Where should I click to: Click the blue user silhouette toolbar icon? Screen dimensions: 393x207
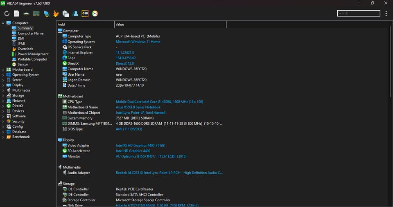pyautogui.click(x=75, y=13)
